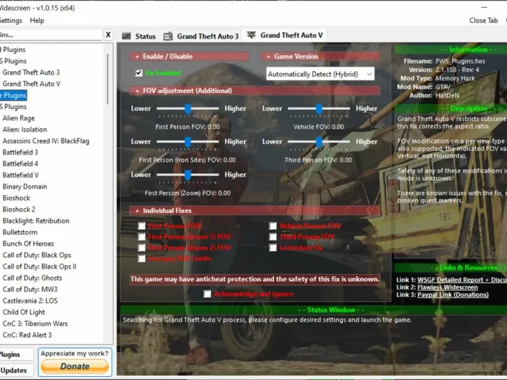Viewport: 507px width, 380px height.
Task: Select Assassins Creed IV: BlackFlag plugin
Action: pyautogui.click(x=46, y=141)
